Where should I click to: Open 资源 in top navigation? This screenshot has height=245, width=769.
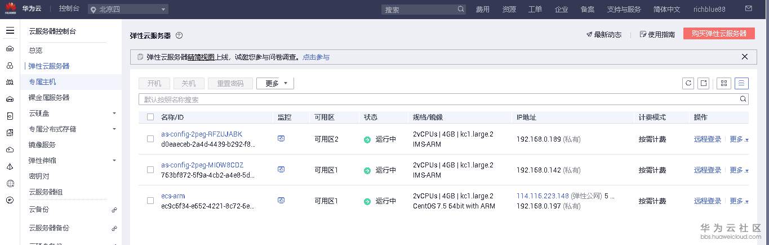pyautogui.click(x=509, y=10)
